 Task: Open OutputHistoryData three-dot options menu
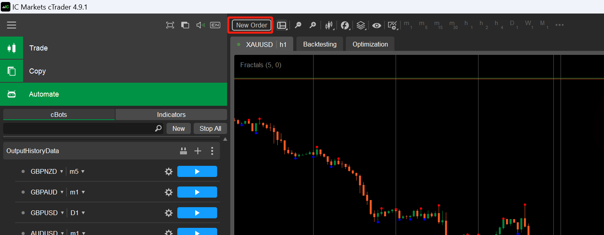tap(212, 151)
